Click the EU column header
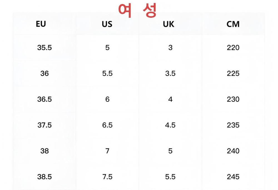 (41, 24)
